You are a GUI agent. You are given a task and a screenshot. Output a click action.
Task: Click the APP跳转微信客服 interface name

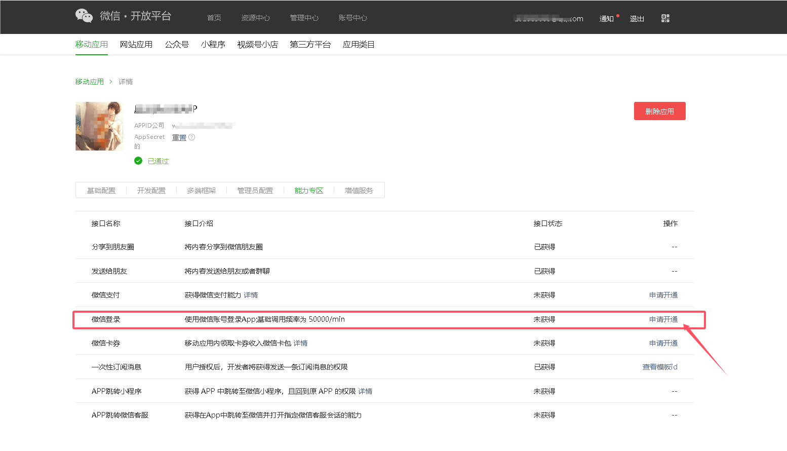tap(120, 415)
